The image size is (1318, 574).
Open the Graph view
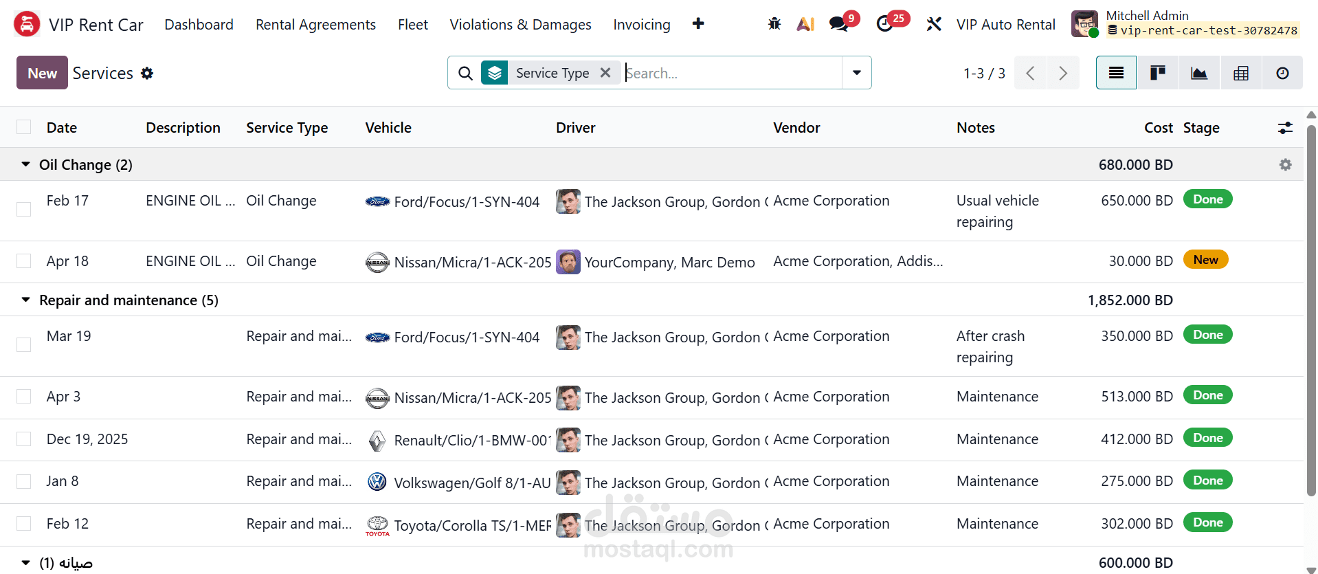pos(1199,73)
